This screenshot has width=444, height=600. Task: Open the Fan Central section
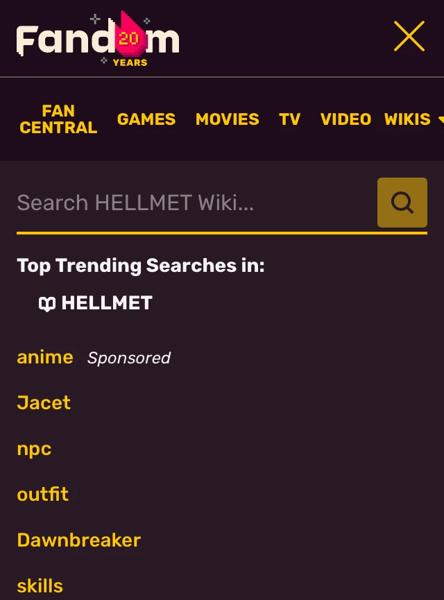(x=58, y=119)
